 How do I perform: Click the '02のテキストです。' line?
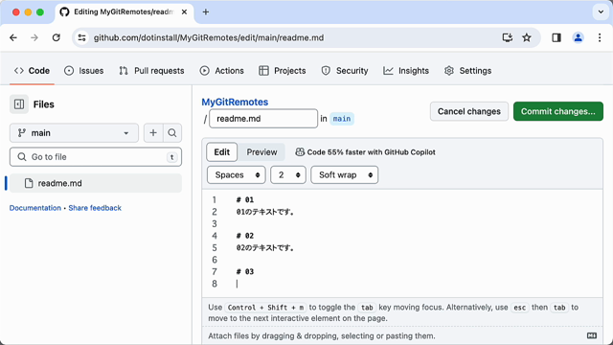pyautogui.click(x=265, y=248)
